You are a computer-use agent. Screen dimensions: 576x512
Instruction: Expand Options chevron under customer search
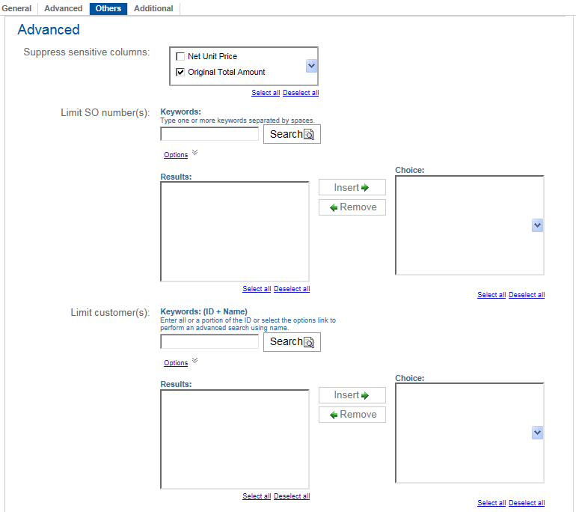click(194, 360)
